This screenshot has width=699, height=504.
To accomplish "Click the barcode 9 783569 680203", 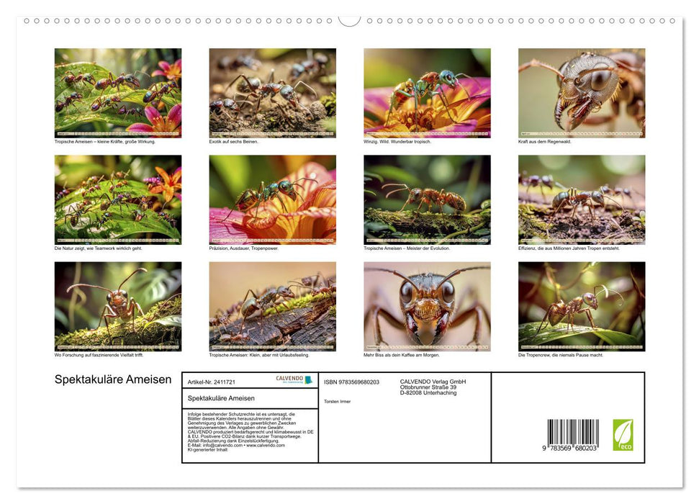I will click(572, 436).
